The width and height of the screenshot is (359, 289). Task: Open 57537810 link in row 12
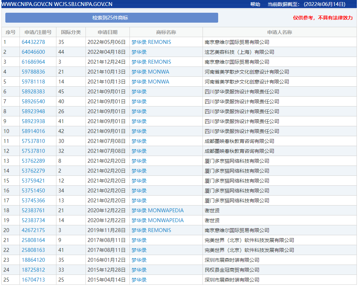pos(33,151)
